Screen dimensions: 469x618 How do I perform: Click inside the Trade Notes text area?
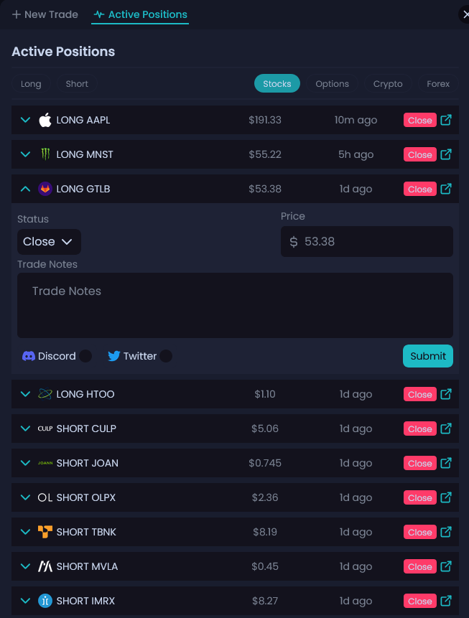pos(234,305)
